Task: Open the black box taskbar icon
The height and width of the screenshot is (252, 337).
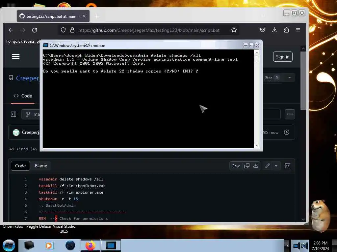Action: tap(29, 245)
